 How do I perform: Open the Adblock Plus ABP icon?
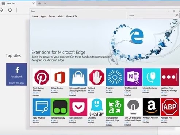coord(170,107)
